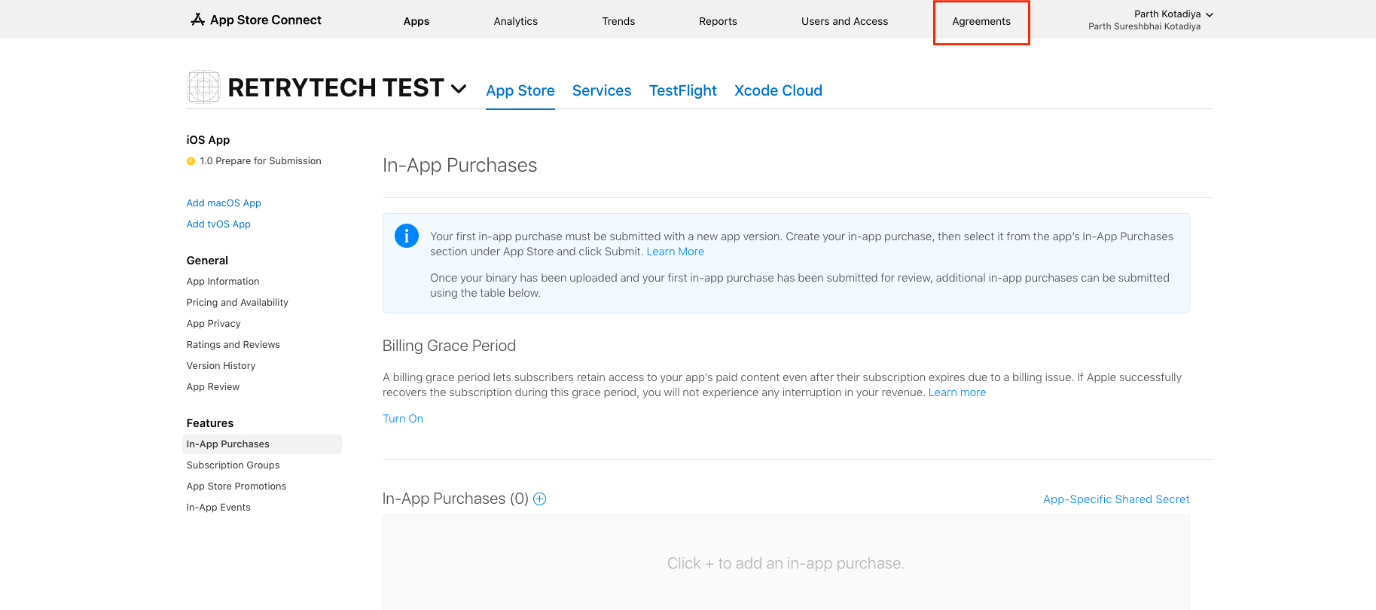Go to Trends section

pyautogui.click(x=618, y=21)
